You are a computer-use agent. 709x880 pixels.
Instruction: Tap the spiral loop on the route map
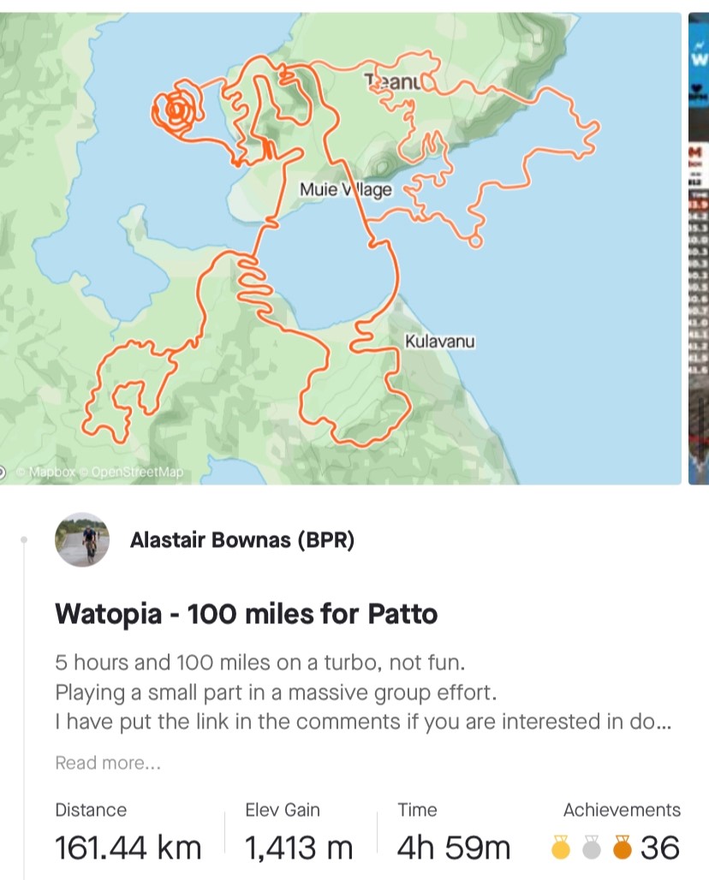pyautogui.click(x=176, y=110)
